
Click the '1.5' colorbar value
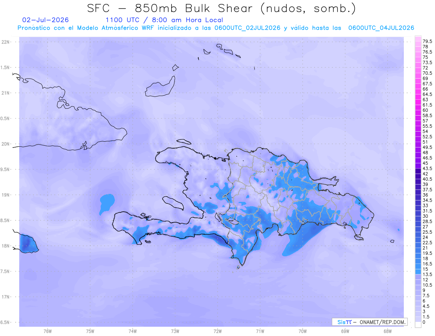pos(427,317)
